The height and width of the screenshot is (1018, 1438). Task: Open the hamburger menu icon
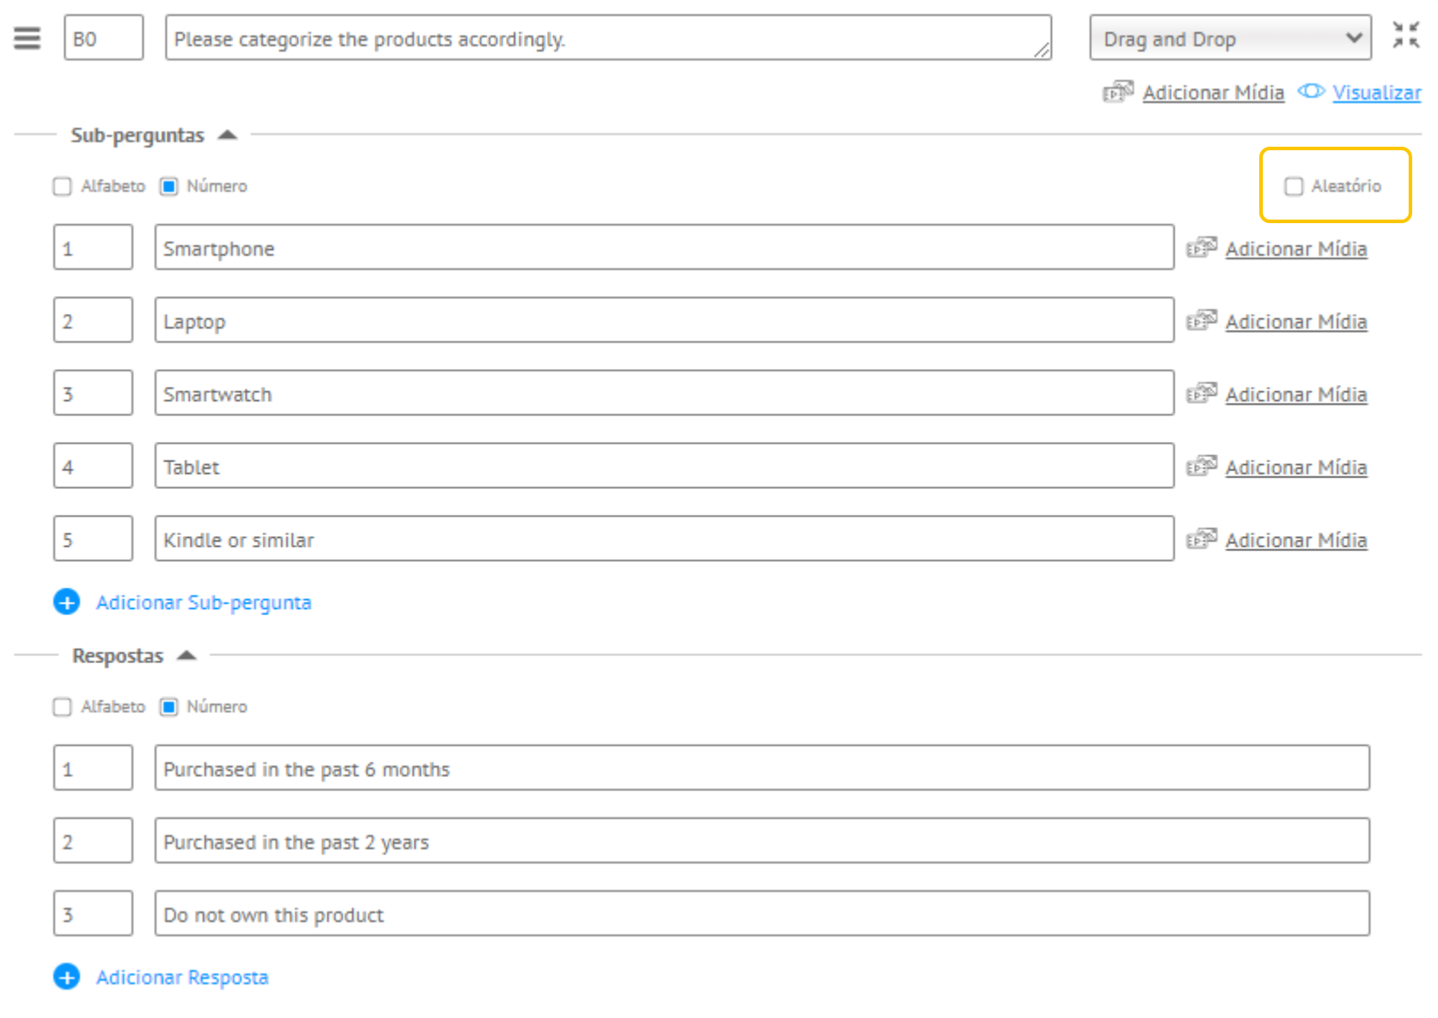pyautogui.click(x=28, y=38)
